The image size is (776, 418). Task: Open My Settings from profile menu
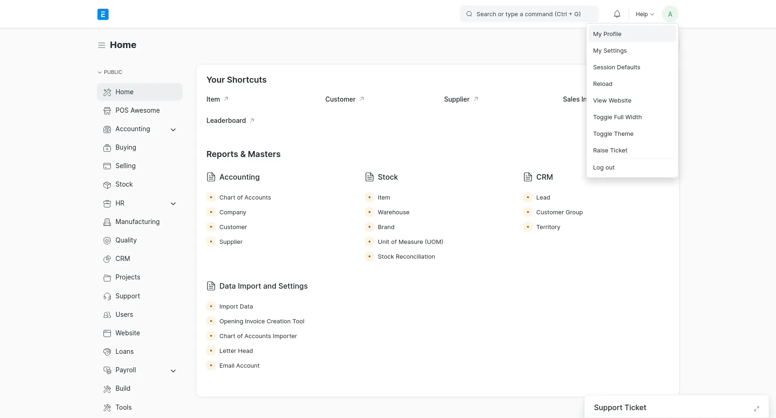[x=610, y=50]
